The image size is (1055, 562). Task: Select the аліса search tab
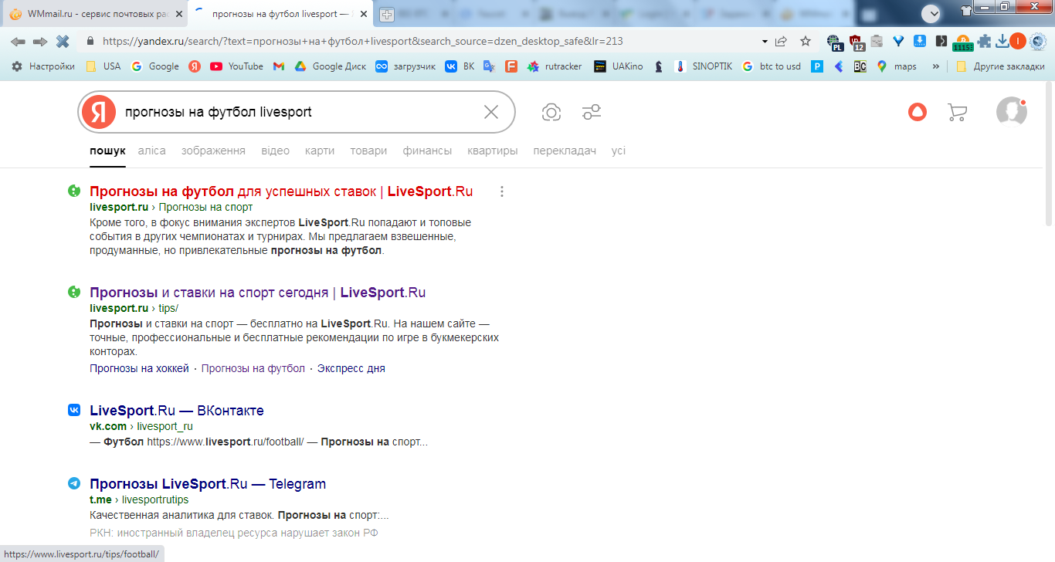[x=152, y=151]
